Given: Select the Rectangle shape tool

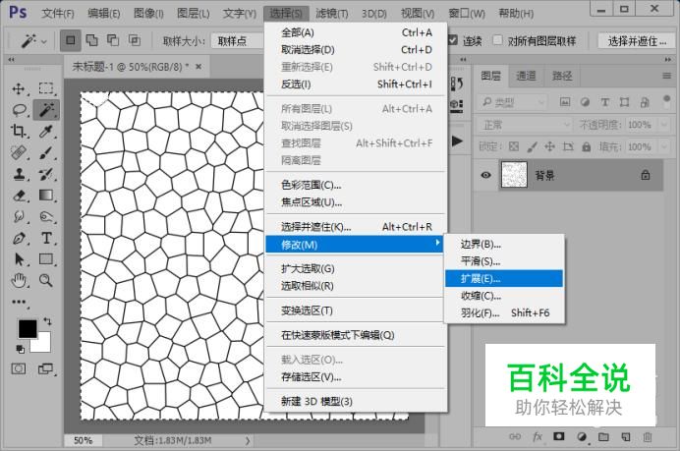Looking at the screenshot, I should coord(45,259).
